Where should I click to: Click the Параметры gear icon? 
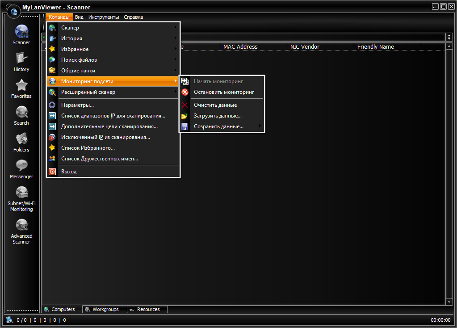[x=52, y=105]
